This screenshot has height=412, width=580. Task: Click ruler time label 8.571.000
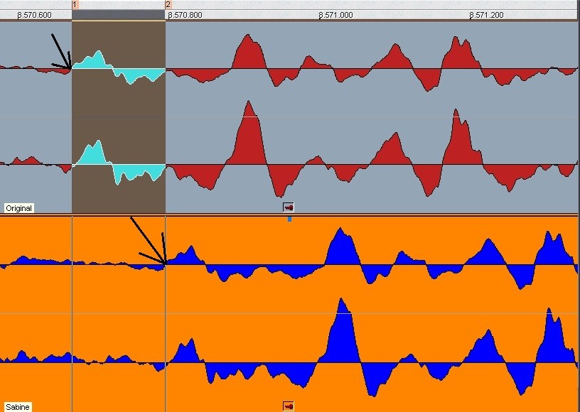tap(335, 15)
